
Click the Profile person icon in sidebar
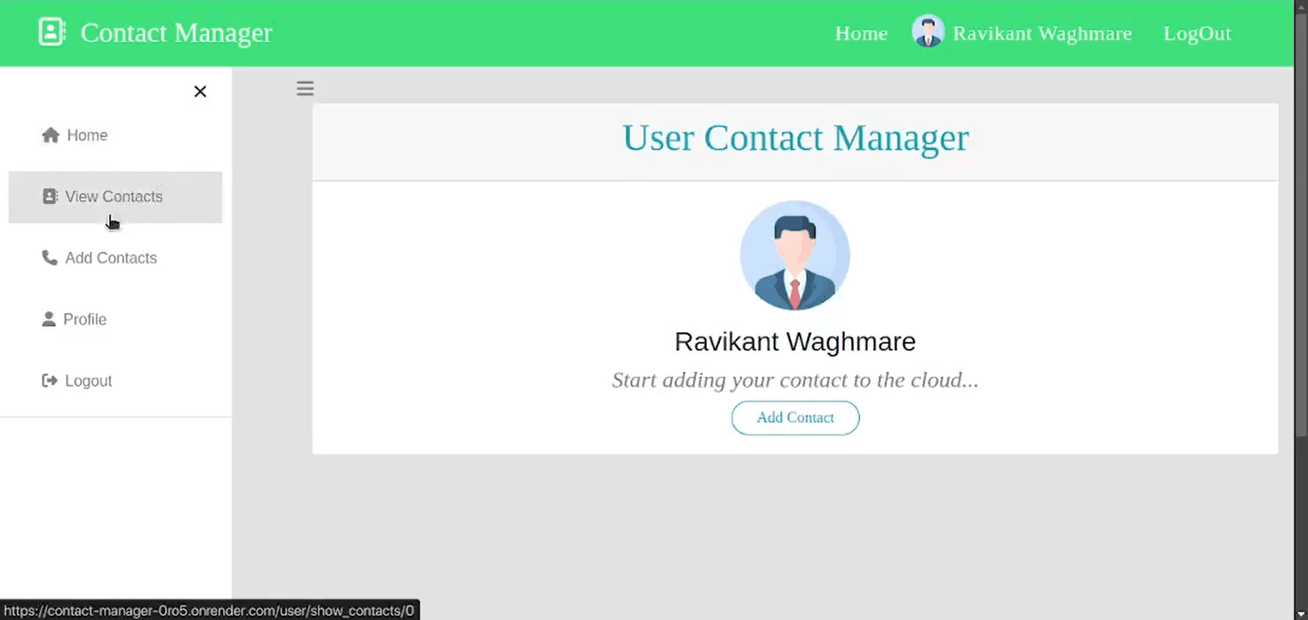(48, 319)
